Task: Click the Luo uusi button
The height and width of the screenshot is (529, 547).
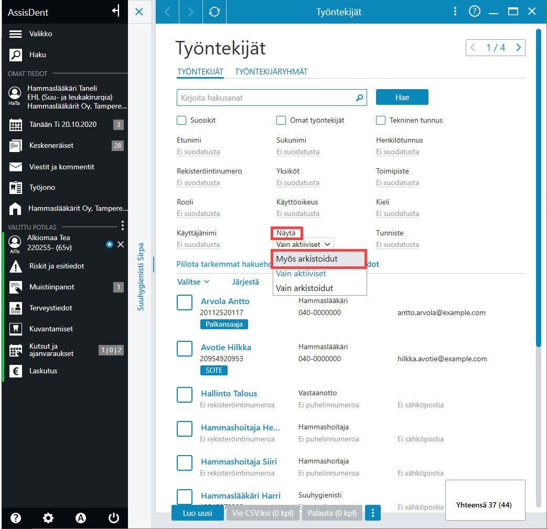Action: click(x=197, y=513)
